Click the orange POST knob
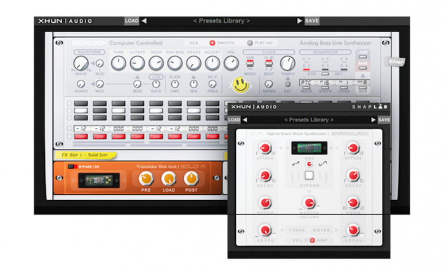The width and height of the screenshot is (444, 271). pos(192,179)
